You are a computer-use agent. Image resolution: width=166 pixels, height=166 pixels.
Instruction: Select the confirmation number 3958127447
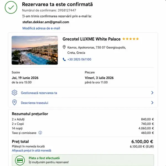pos(67,11)
